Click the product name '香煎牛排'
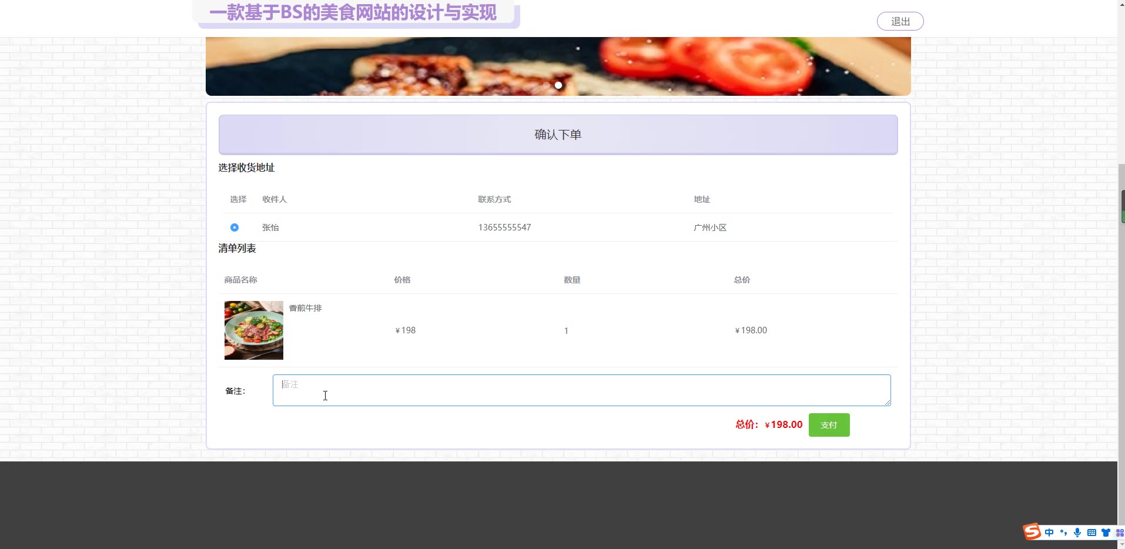 (305, 308)
